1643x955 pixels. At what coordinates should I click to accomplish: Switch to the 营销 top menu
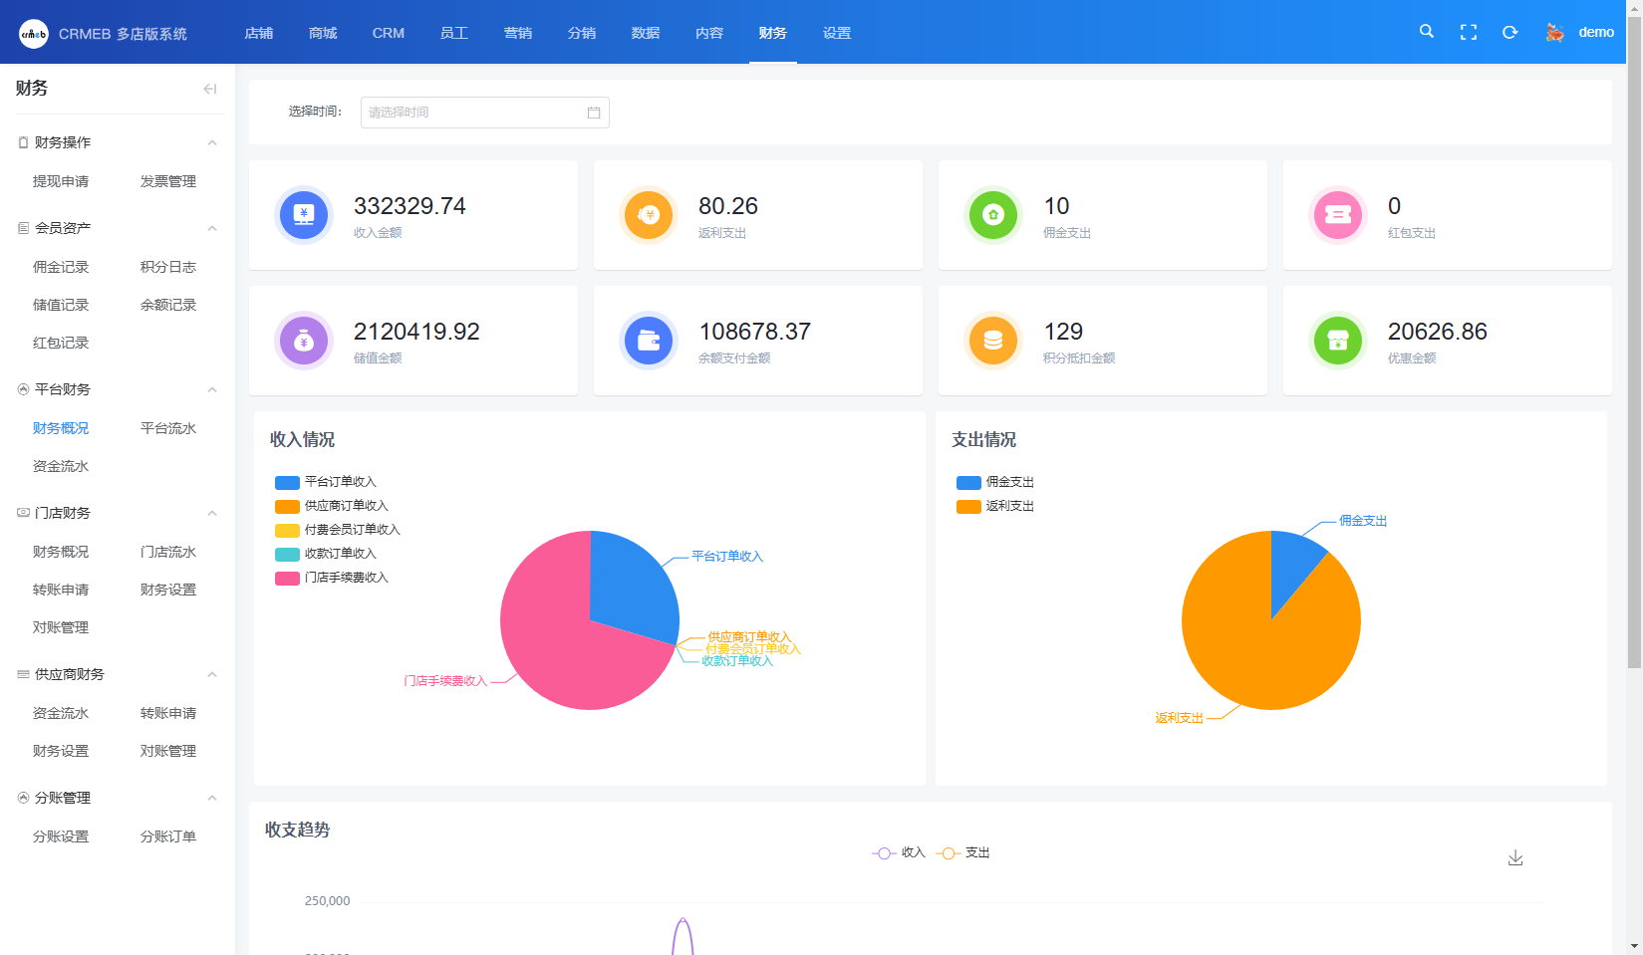[518, 33]
